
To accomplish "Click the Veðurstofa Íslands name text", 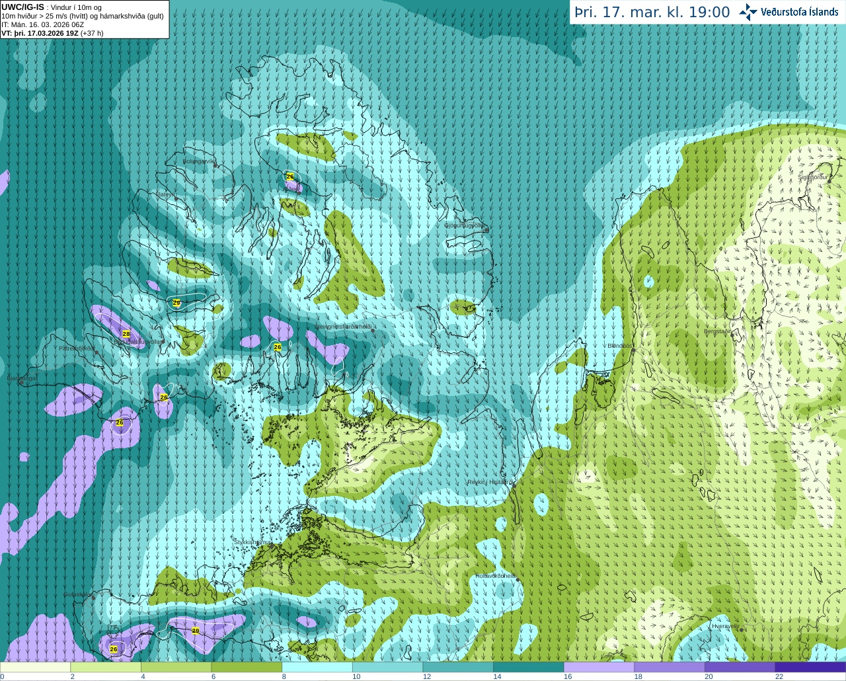I will pyautogui.click(x=800, y=12).
